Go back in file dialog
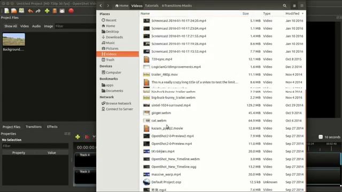 [101, 6]
